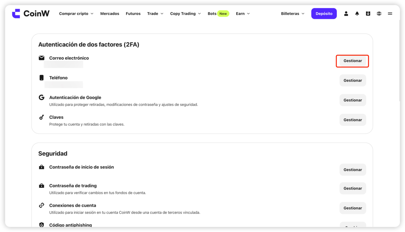Click Gestionar for Teléfono
This screenshot has width=405, height=232.
pos(353,80)
